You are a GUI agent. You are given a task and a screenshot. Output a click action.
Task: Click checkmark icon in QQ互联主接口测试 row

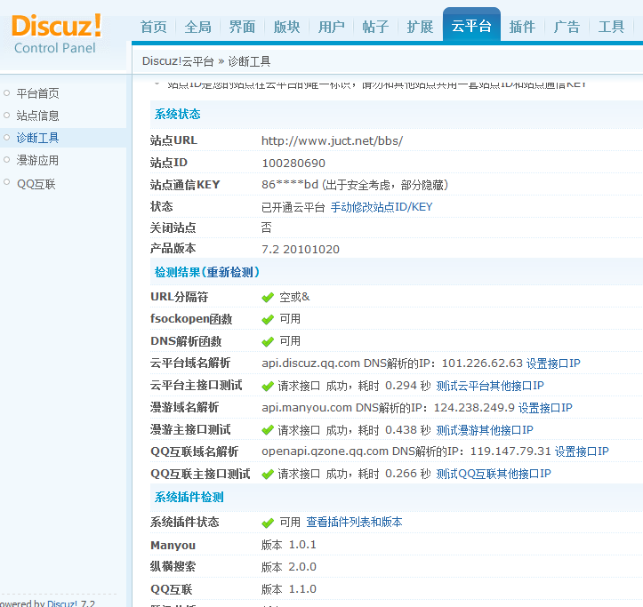[x=268, y=475]
